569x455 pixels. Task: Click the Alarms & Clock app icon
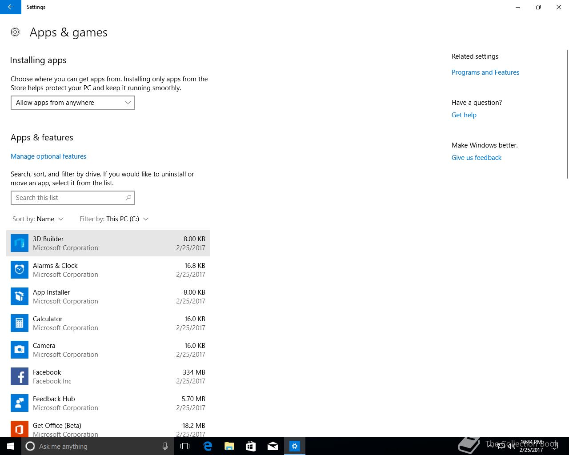point(20,270)
